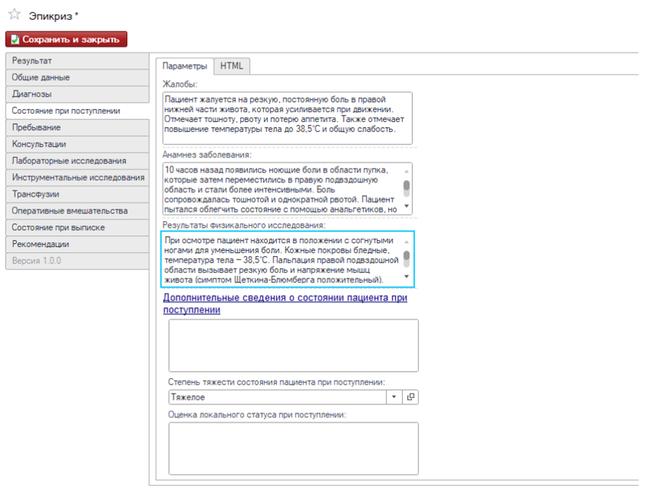
Task: Switch to the HTML tab
Action: click(x=232, y=66)
